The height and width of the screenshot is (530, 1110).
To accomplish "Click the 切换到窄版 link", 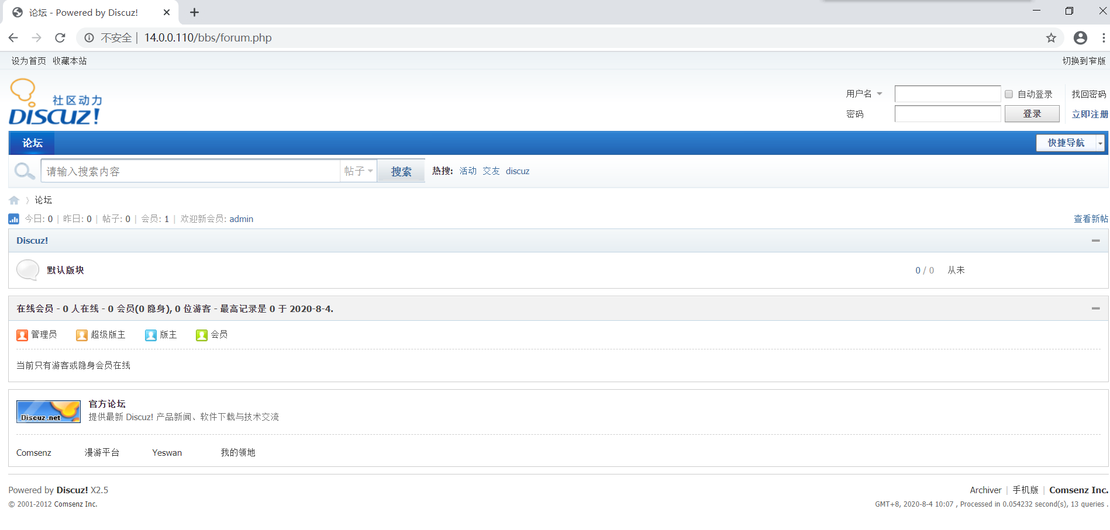I will click(x=1084, y=61).
